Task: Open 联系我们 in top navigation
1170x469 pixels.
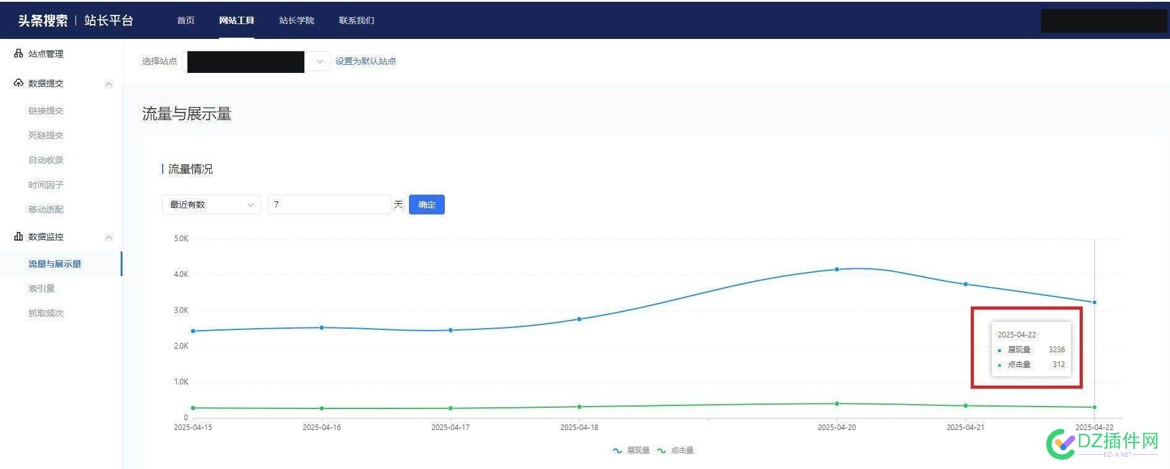Action: click(356, 20)
